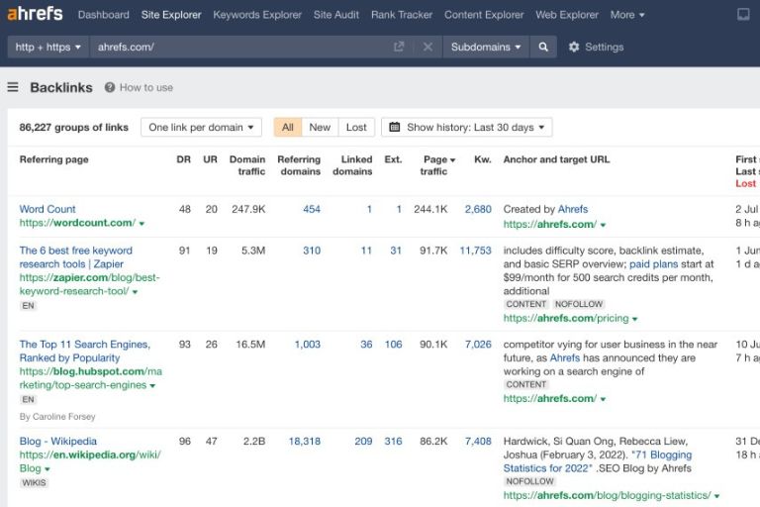
Task: Click the Settings gear icon
Action: (x=574, y=48)
